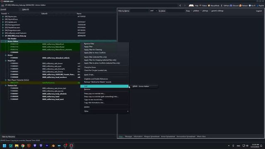Open the Help book icon
The image size is (265, 149).
point(191,5)
